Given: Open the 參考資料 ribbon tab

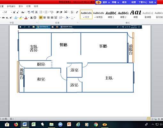Looking at the screenshot, I should (11, 6).
